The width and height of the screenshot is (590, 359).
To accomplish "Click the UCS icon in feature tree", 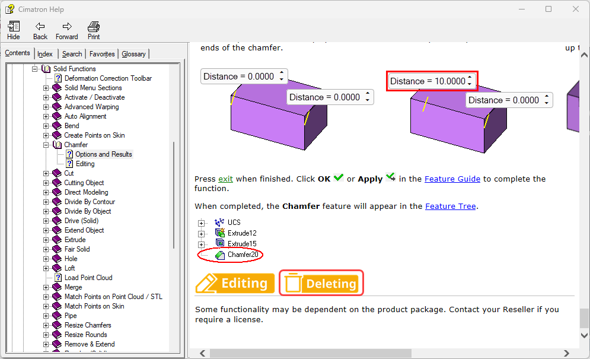I will coord(219,223).
